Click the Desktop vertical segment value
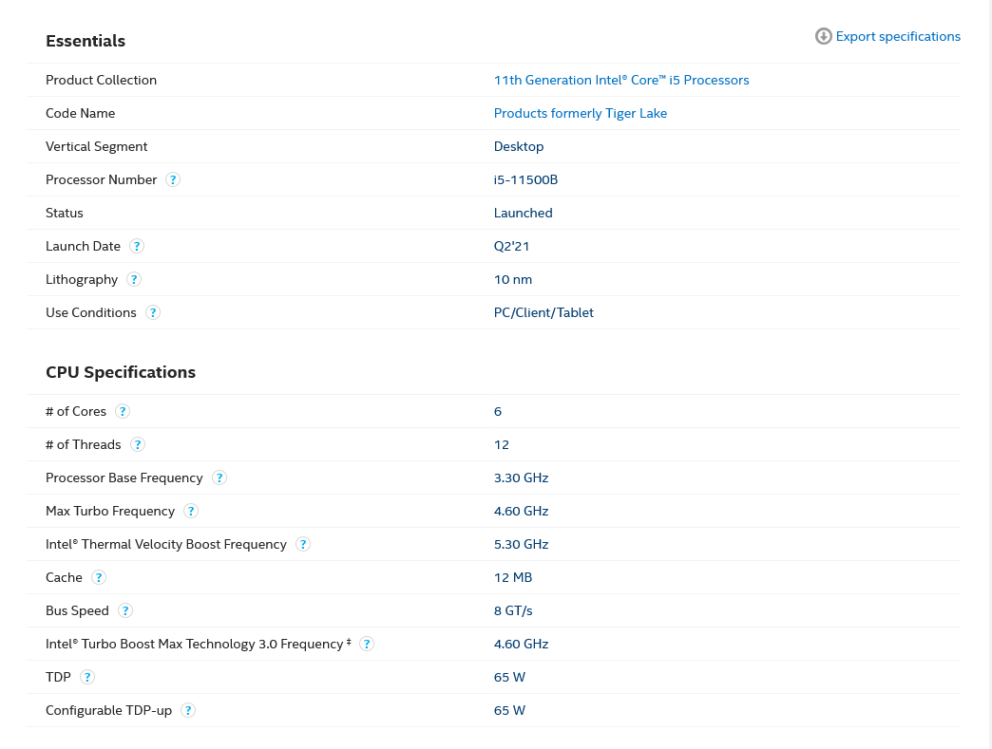992x749 pixels. coord(519,146)
